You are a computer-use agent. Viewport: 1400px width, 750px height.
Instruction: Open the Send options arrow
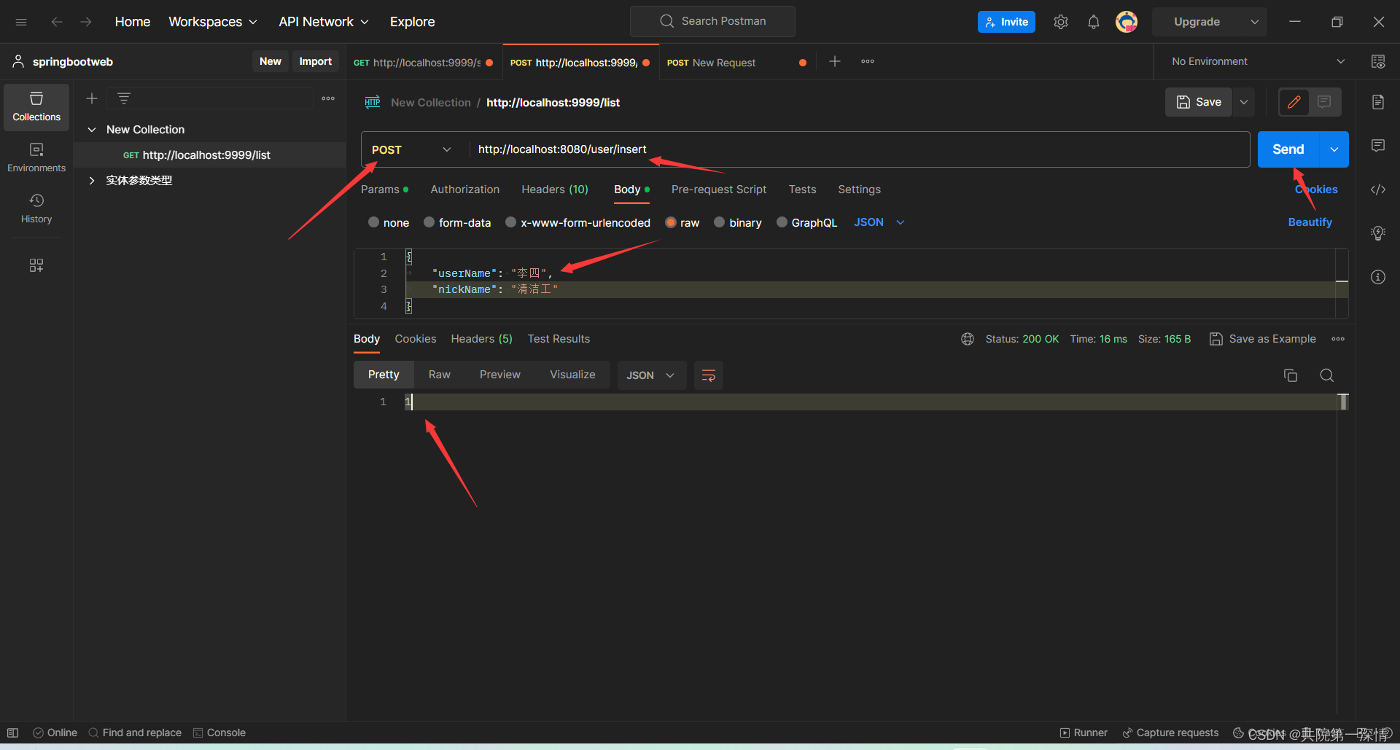1334,149
